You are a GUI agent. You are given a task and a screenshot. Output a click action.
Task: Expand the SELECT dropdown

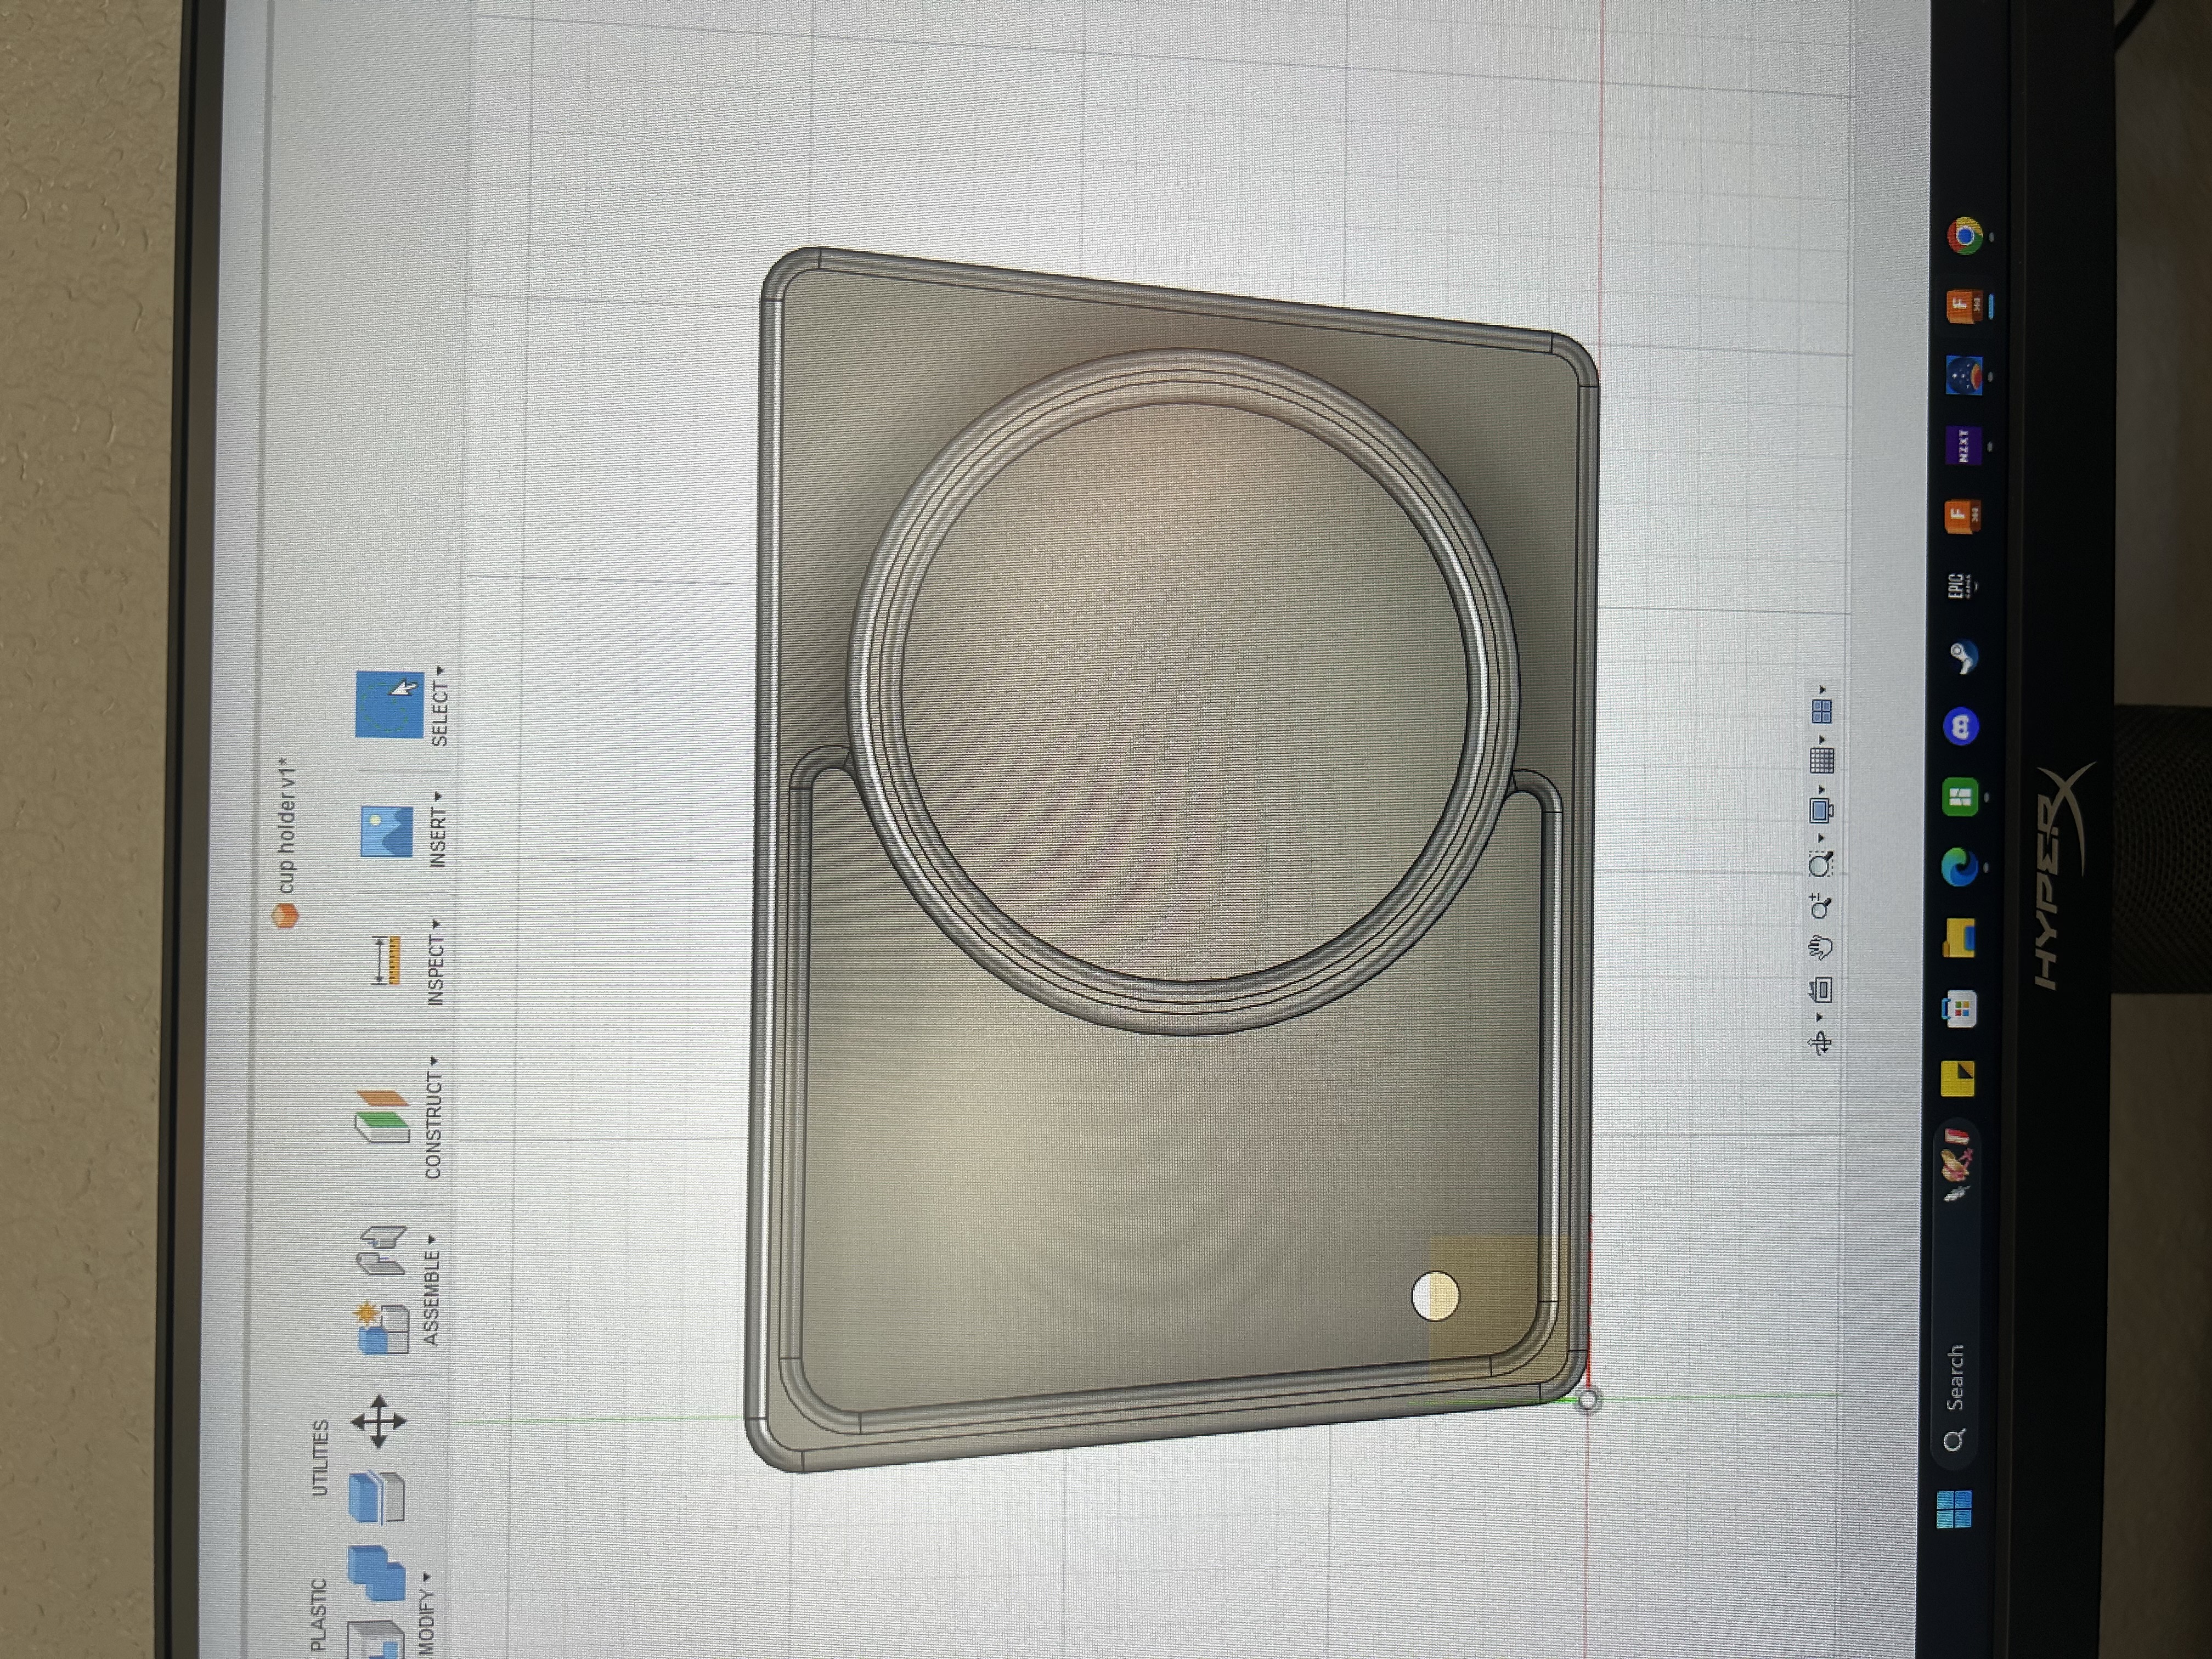coord(439,706)
